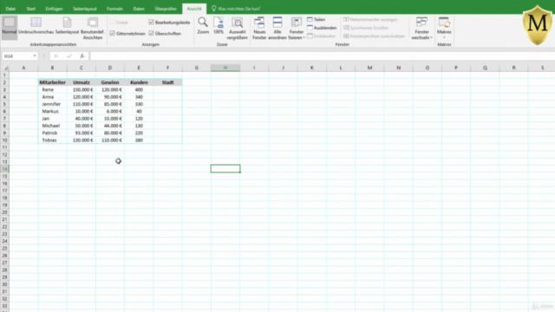Select the Kunden cell 340
Viewport: 555px width, 312px height.
click(139, 97)
